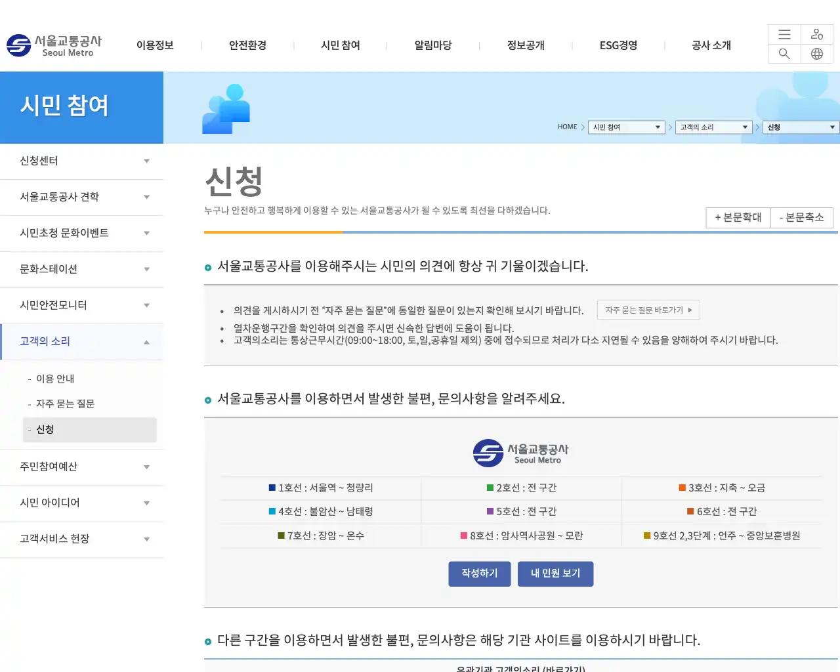Expand 주민참여예산 sidebar section
The image size is (840, 672).
[81, 467]
